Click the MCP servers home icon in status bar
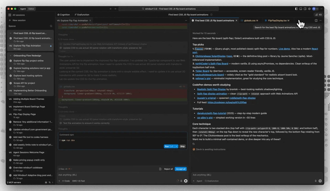This screenshot has width=330, height=191. 46,182
